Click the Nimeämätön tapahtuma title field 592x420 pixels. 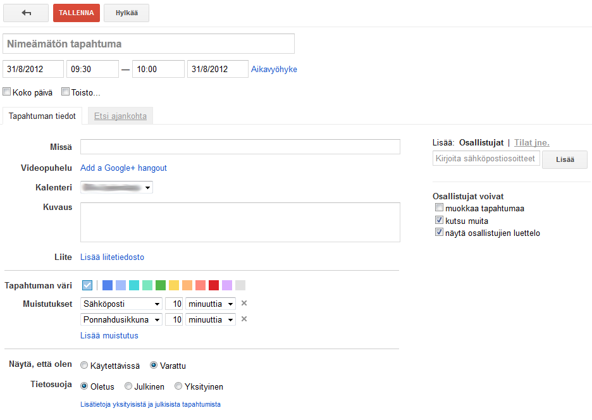149,44
